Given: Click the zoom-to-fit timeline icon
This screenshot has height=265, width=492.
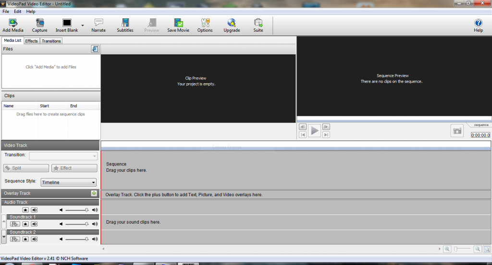Looking at the screenshot, I should 487,249.
